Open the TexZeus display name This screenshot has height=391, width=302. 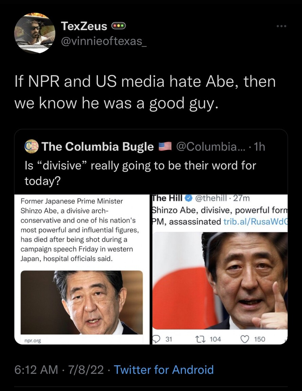tap(84, 26)
